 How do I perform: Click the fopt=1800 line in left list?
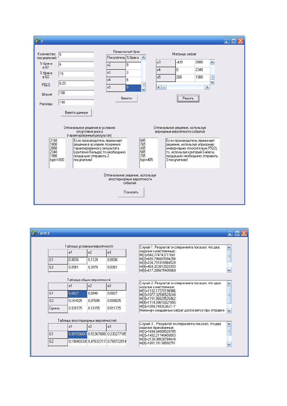[57, 159]
